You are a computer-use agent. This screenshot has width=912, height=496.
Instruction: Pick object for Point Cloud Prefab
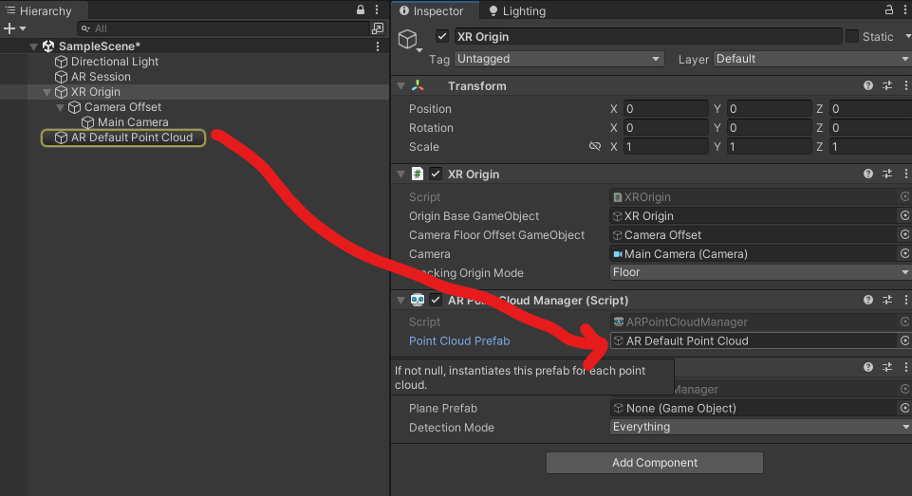point(904,340)
